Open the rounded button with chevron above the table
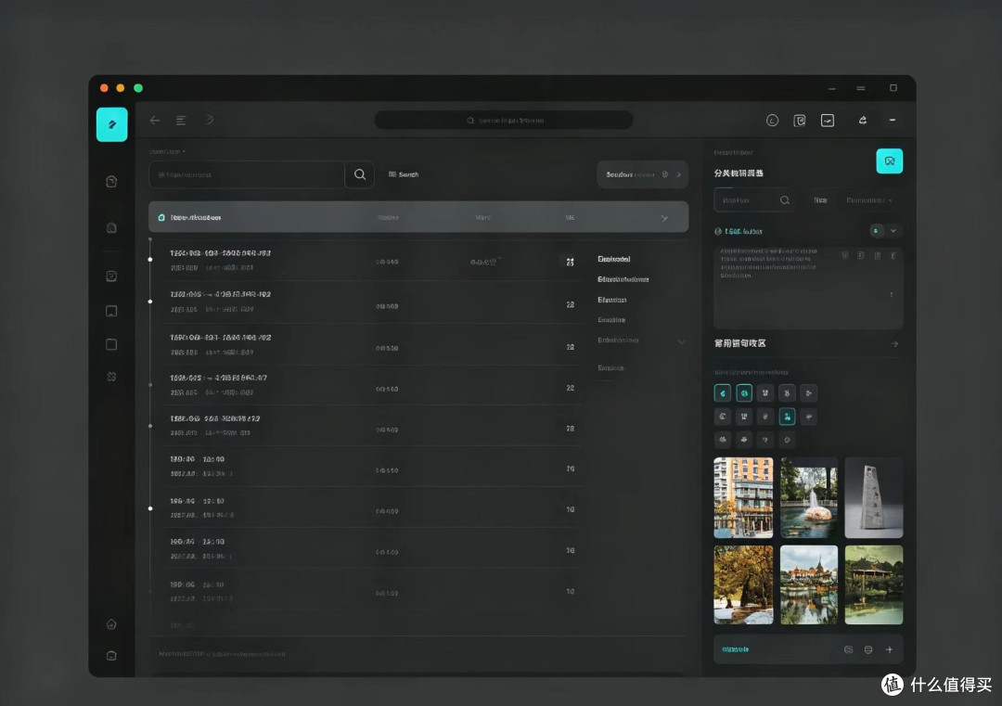Image resolution: width=1002 pixels, height=706 pixels. [642, 174]
